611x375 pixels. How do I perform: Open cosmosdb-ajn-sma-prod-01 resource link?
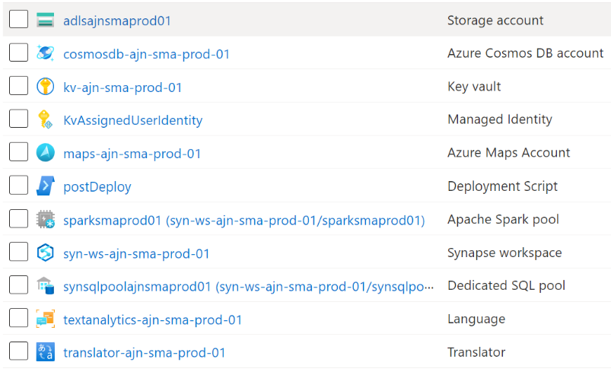coord(146,54)
